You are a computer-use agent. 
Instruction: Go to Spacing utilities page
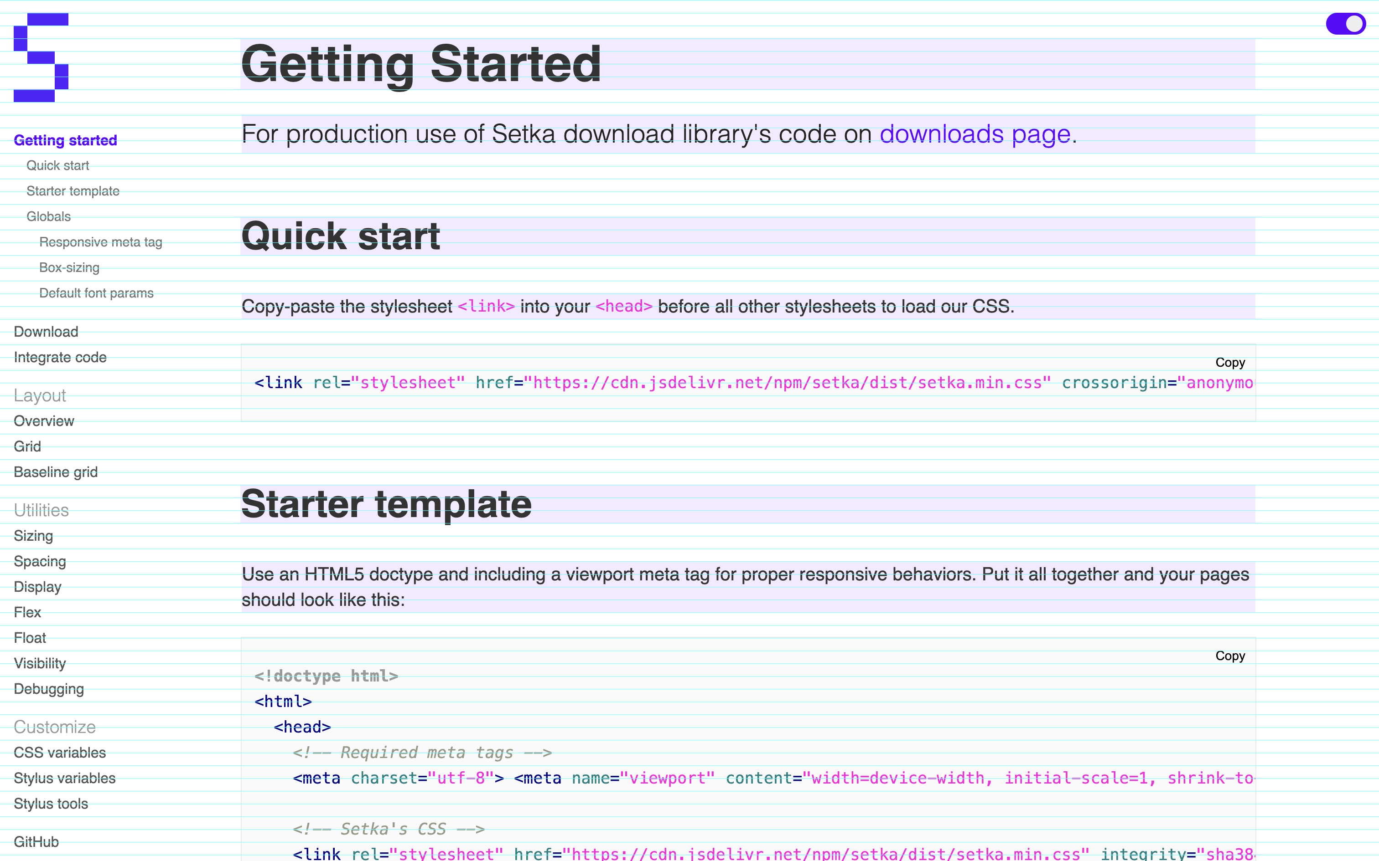point(40,561)
